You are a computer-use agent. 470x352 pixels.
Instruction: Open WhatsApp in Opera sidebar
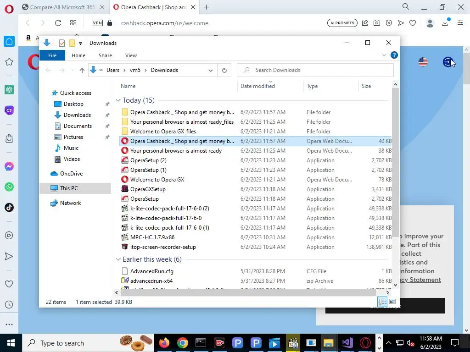pyautogui.click(x=9, y=187)
